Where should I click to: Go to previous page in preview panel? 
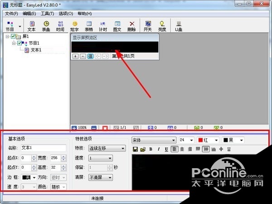point(98,56)
